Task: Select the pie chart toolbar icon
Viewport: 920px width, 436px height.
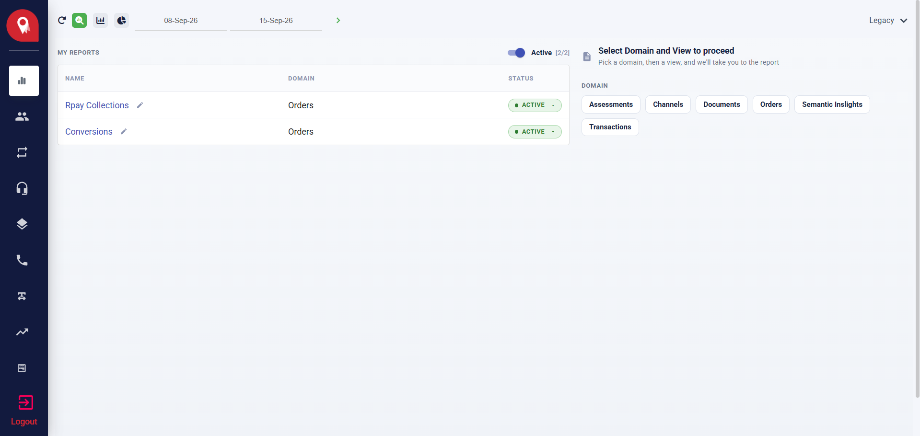Action: (121, 20)
